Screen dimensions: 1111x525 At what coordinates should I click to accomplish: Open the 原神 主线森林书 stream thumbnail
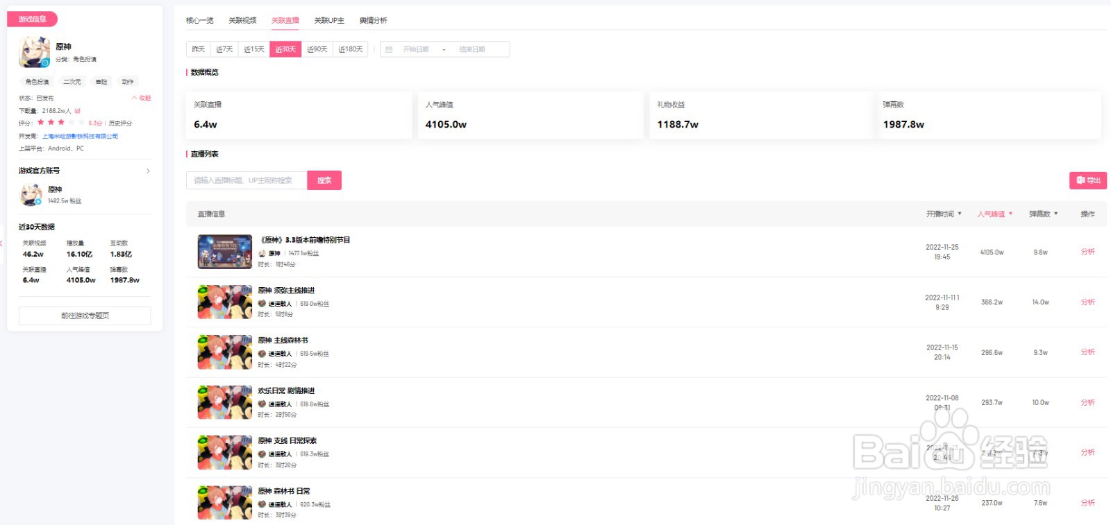(225, 352)
